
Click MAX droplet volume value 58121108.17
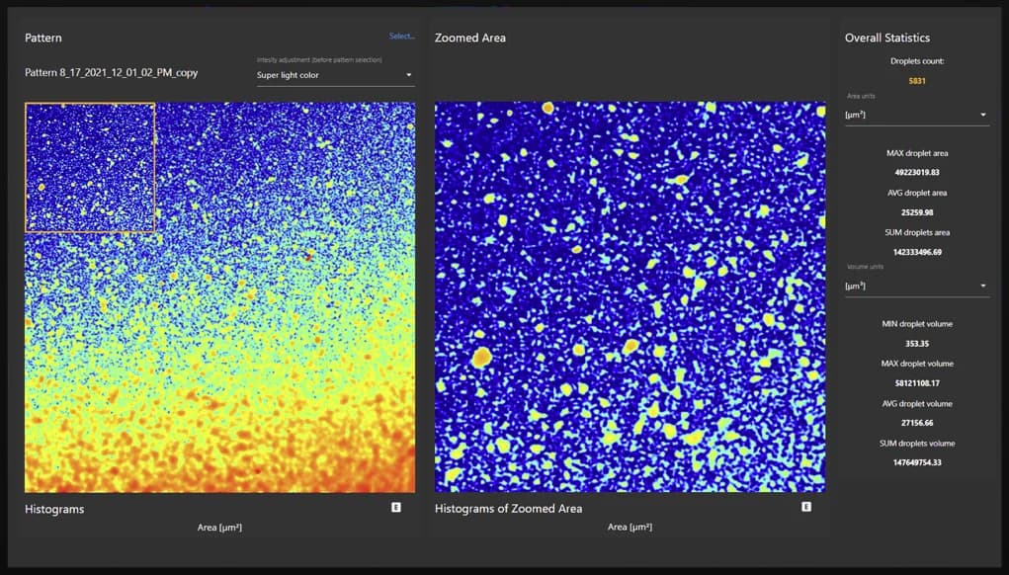tap(917, 383)
